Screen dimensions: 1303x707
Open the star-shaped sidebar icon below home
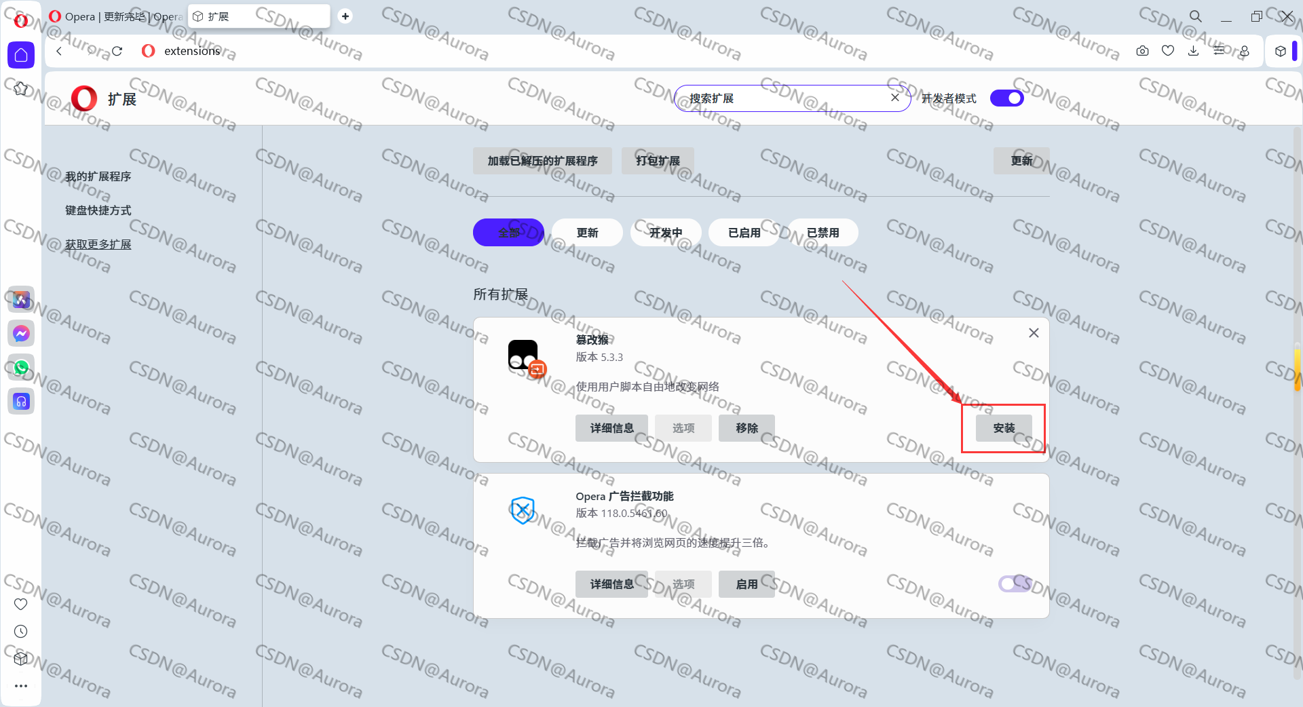click(x=21, y=89)
